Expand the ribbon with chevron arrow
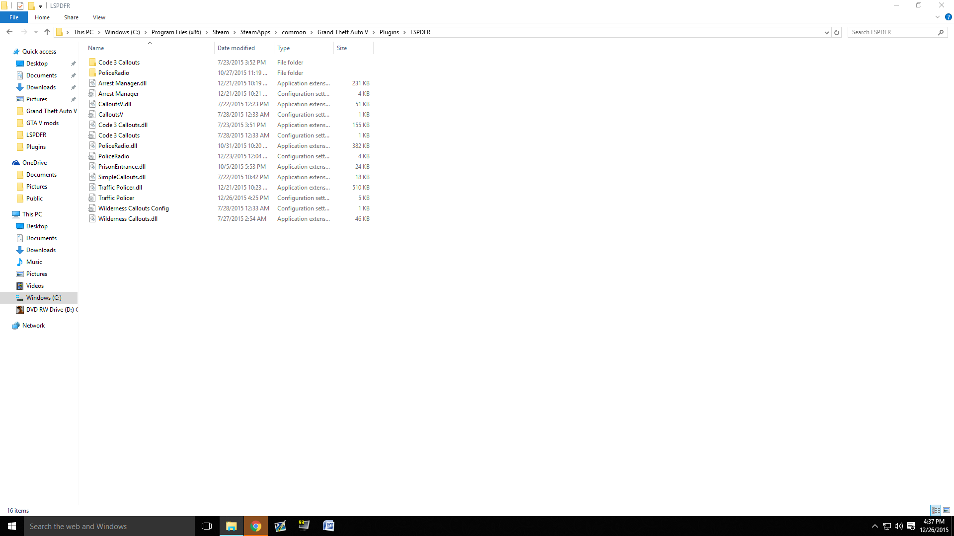Image resolution: width=954 pixels, height=536 pixels. [938, 17]
